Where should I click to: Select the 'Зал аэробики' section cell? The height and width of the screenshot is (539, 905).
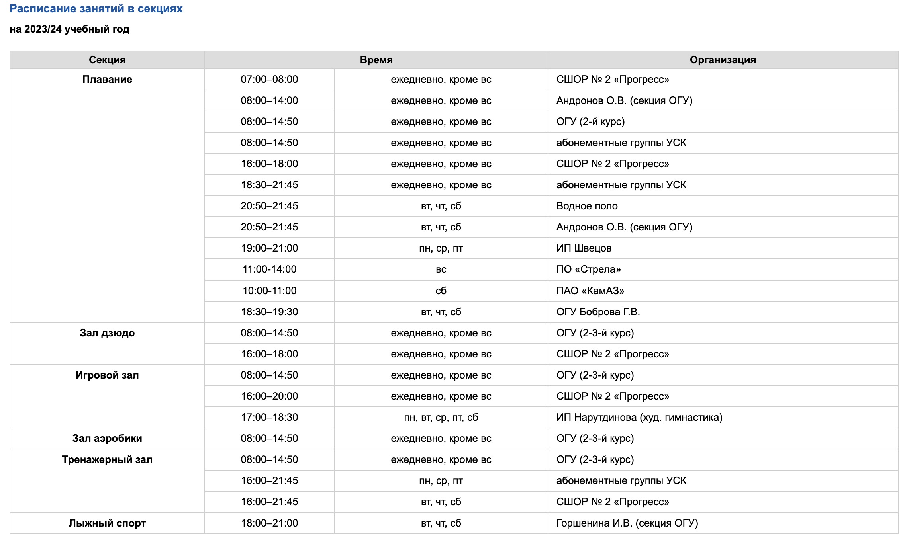[107, 438]
